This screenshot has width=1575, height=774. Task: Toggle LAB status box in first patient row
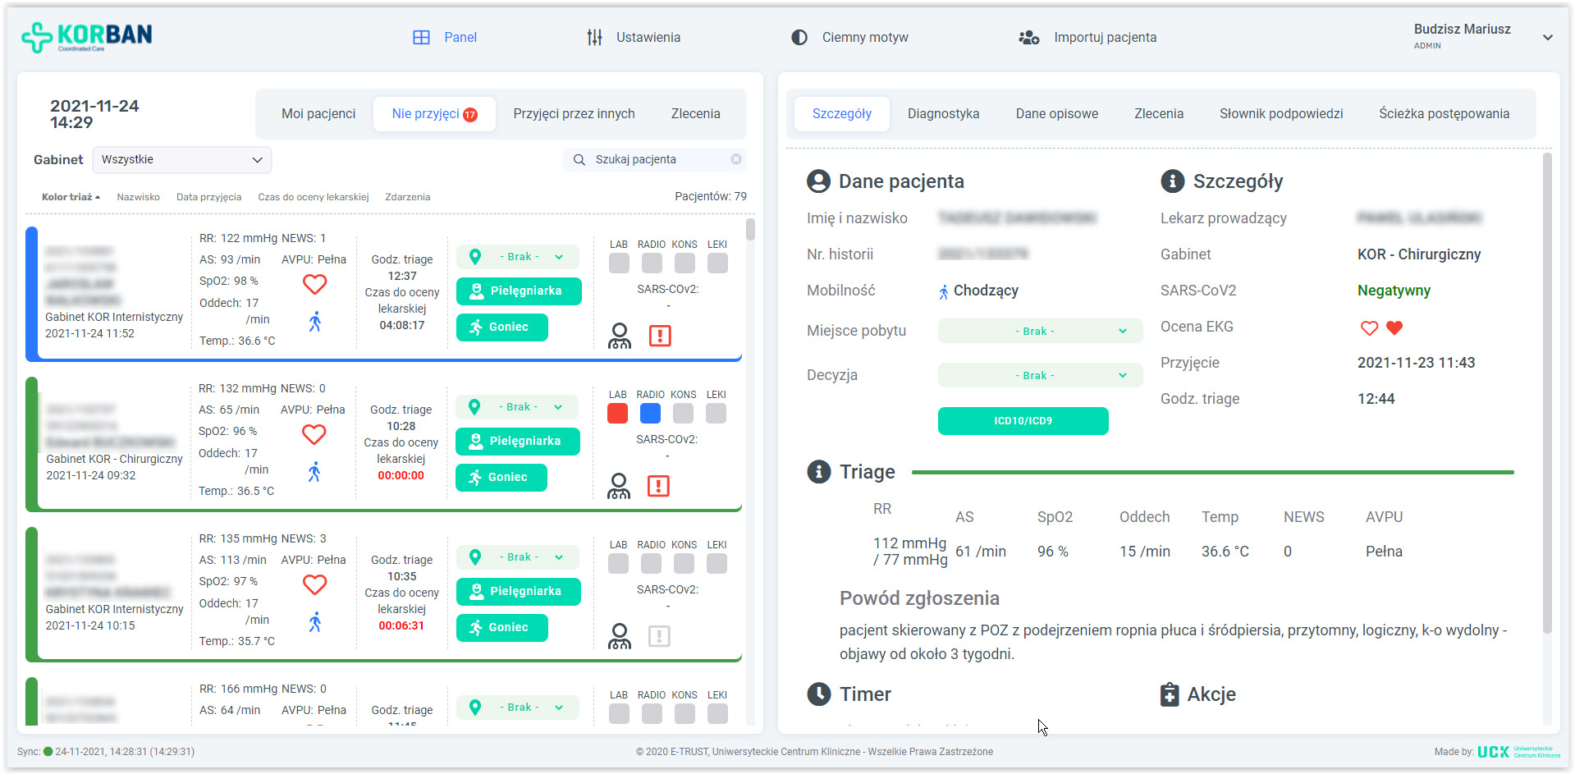(x=619, y=263)
